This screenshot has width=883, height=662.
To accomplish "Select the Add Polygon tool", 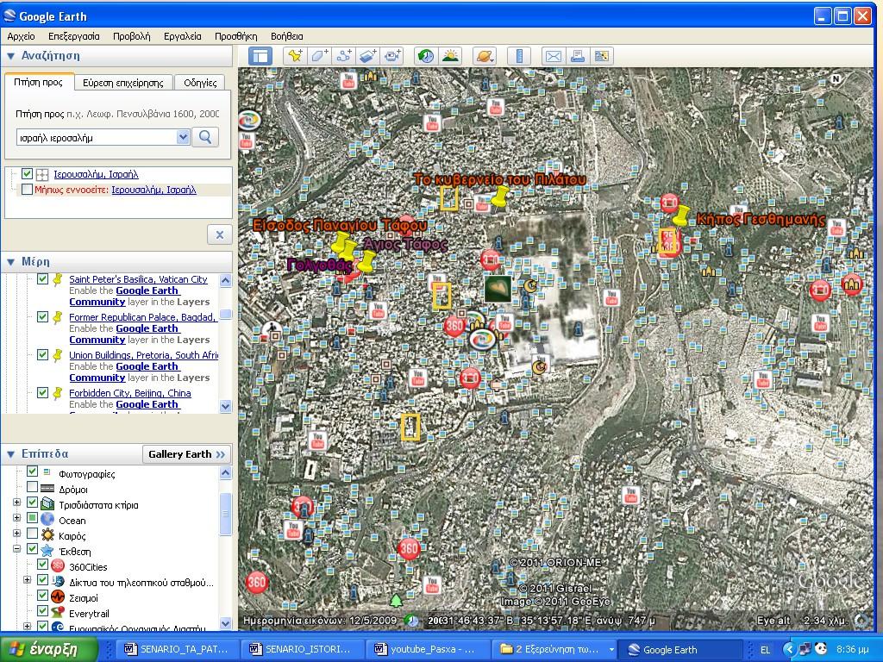I will (319, 56).
